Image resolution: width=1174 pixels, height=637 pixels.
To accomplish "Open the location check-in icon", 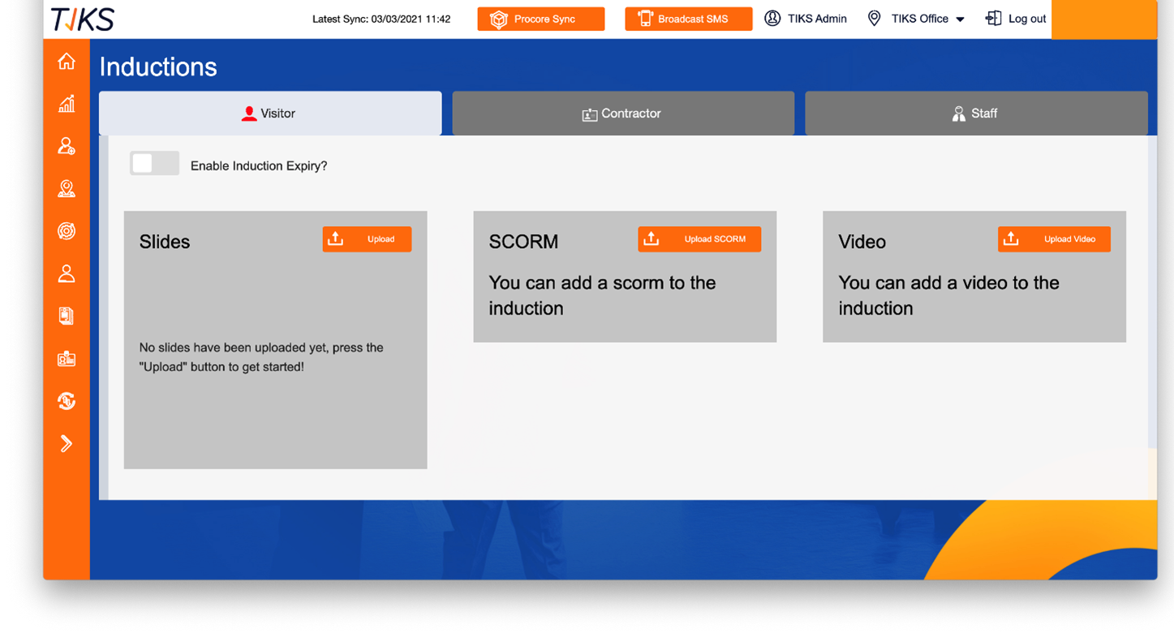I will (67, 189).
